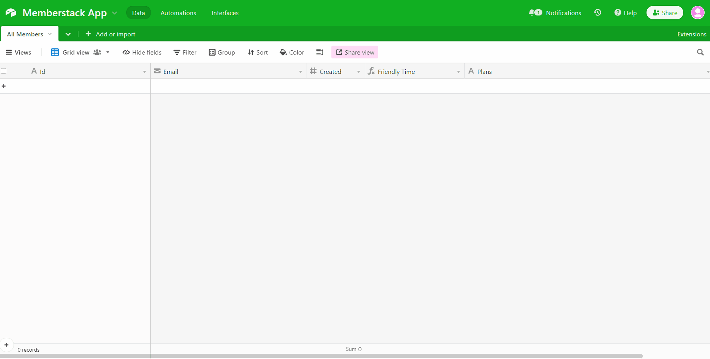Click the Views label

[x=23, y=52]
